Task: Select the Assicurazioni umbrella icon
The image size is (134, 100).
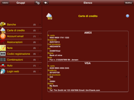Action: tap(3, 42)
